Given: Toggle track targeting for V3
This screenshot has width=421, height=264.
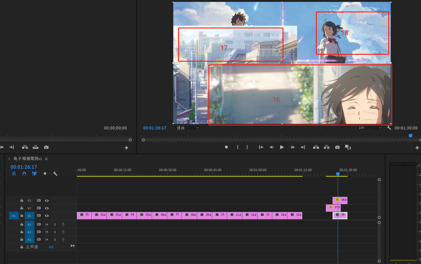Looking at the screenshot, I should point(29,200).
